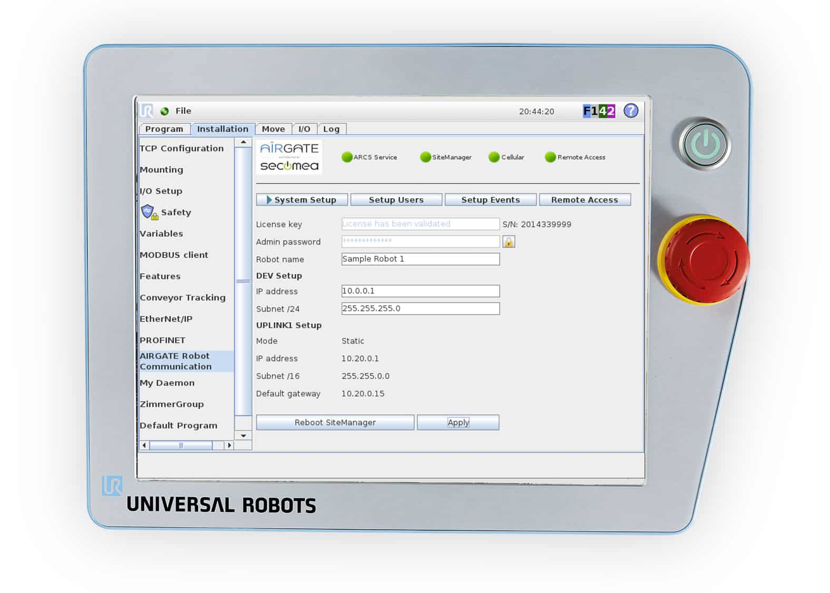Screen dimensions: 830x593
Task: Click the DEV Subnet /24 field
Action: tap(421, 308)
